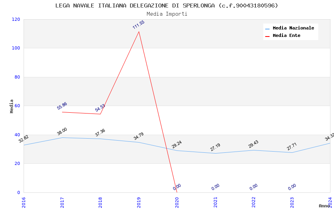Click the 2019 x-axis year label
The width and height of the screenshot is (334, 216).
click(139, 202)
